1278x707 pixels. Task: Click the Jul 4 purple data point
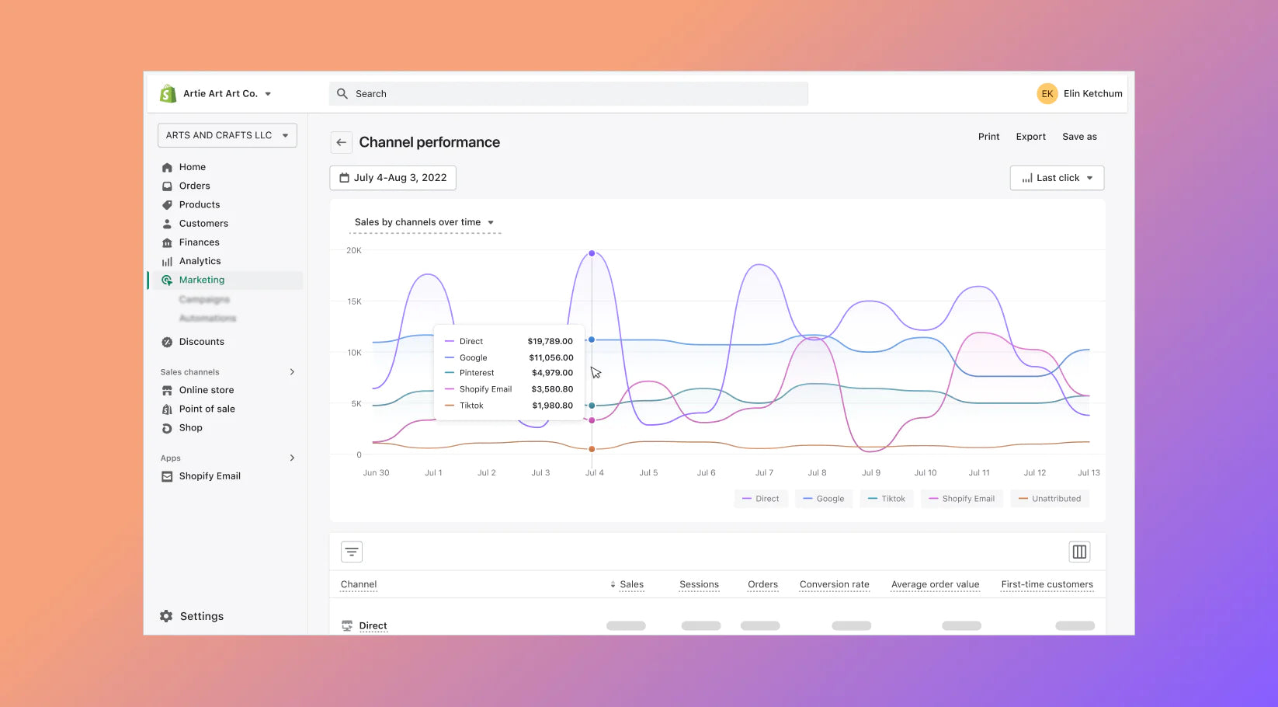point(592,253)
